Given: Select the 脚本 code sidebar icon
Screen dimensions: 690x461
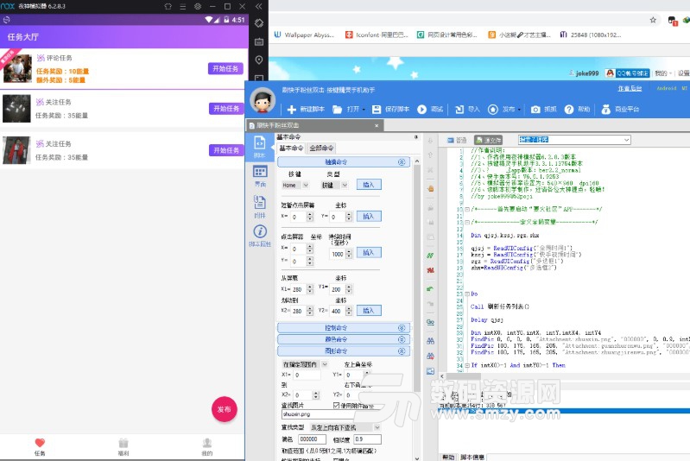Looking at the screenshot, I should tap(260, 146).
